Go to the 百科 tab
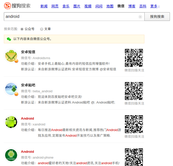 (143, 6)
